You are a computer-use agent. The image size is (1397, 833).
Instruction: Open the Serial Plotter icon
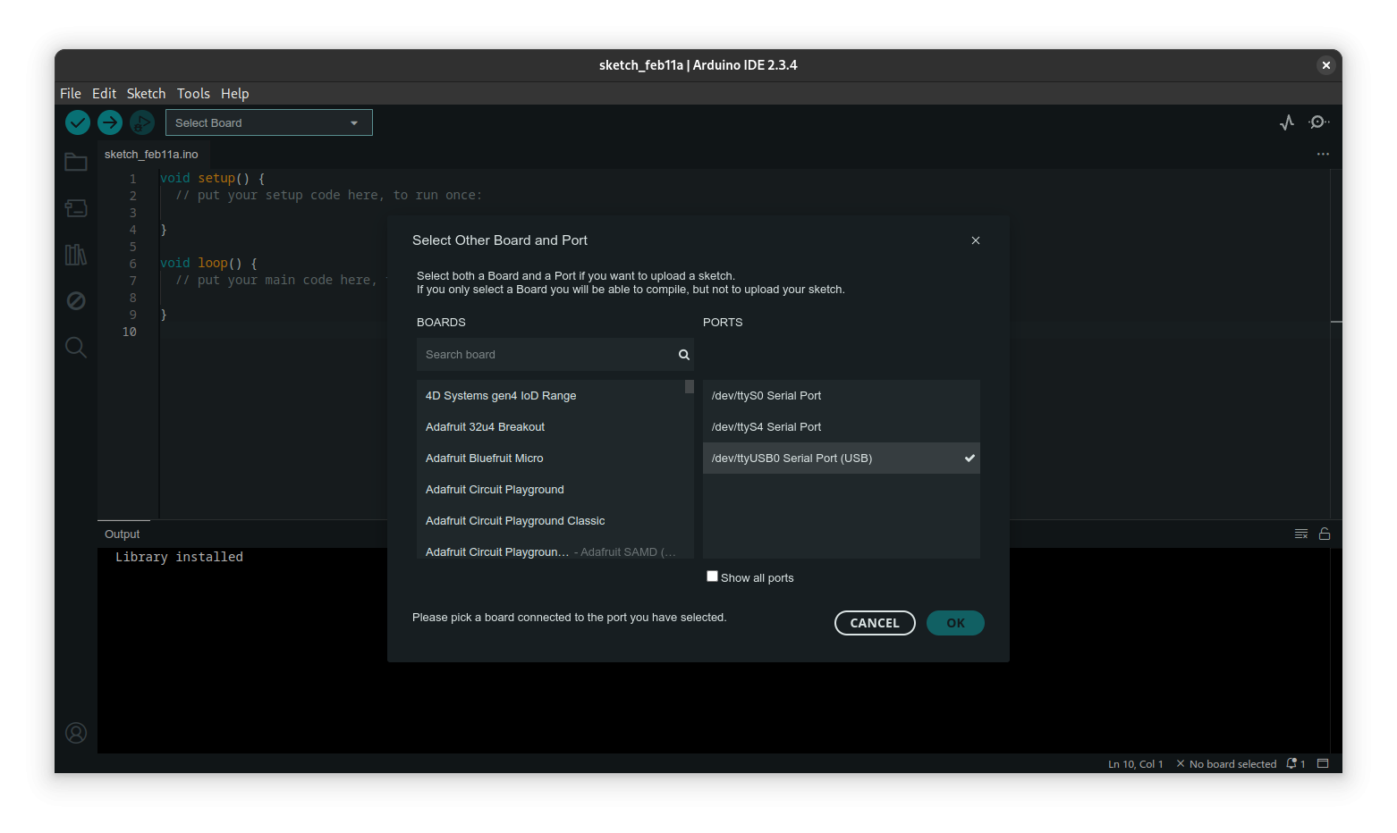tap(1287, 122)
